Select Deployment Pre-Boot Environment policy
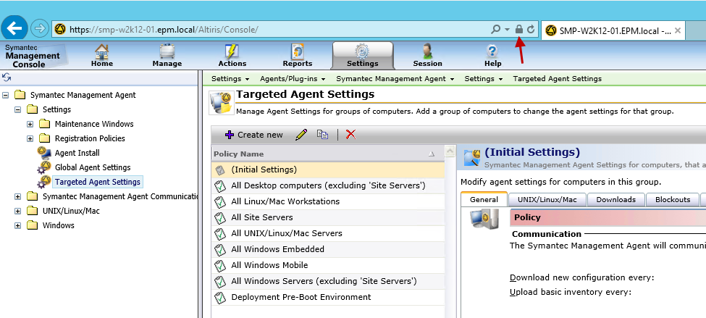 (328, 297)
